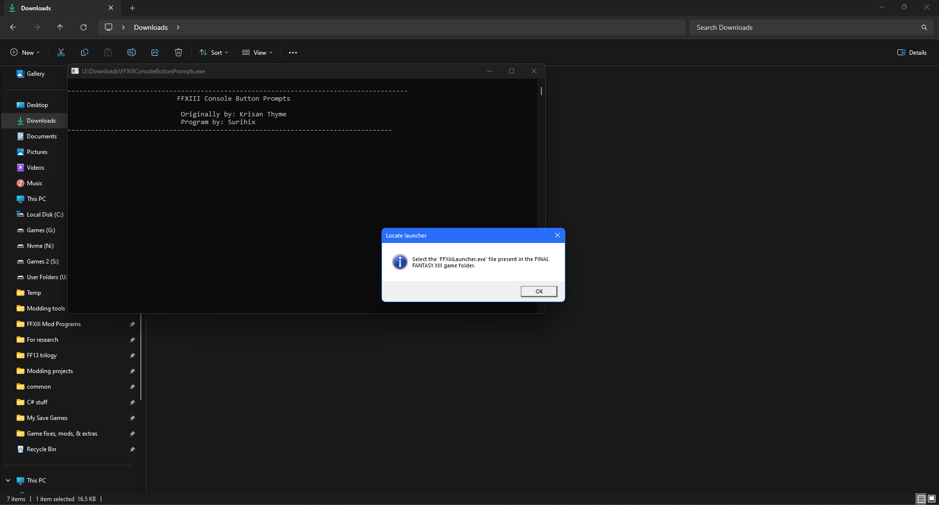Screen dimensions: 939x505
Task: Click the PC icon in address bar
Action: pyautogui.click(x=109, y=27)
